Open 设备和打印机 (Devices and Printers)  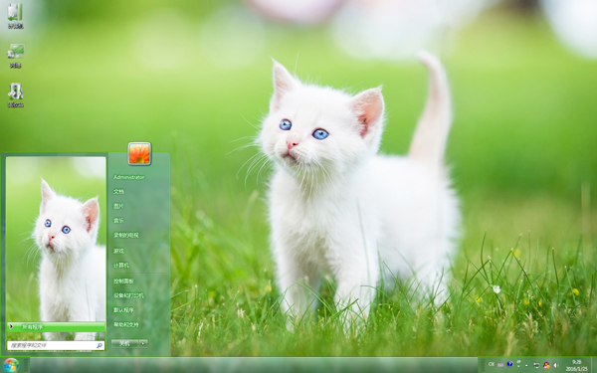(x=128, y=295)
